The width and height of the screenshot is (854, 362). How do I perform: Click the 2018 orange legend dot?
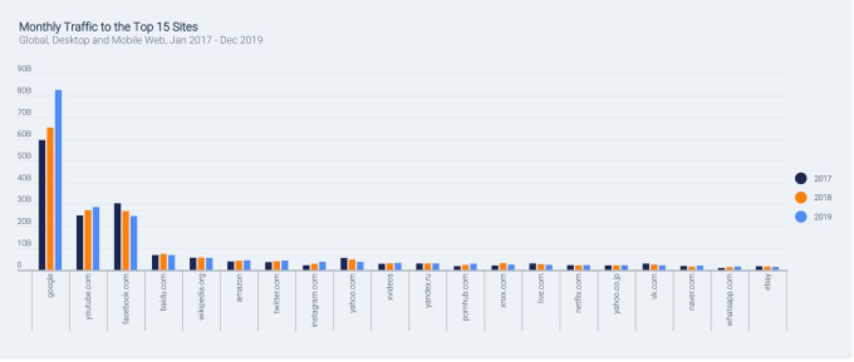801,198
